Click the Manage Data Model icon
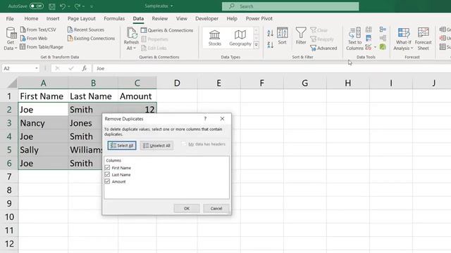Viewport: 451px width, 253px height. (x=383, y=47)
